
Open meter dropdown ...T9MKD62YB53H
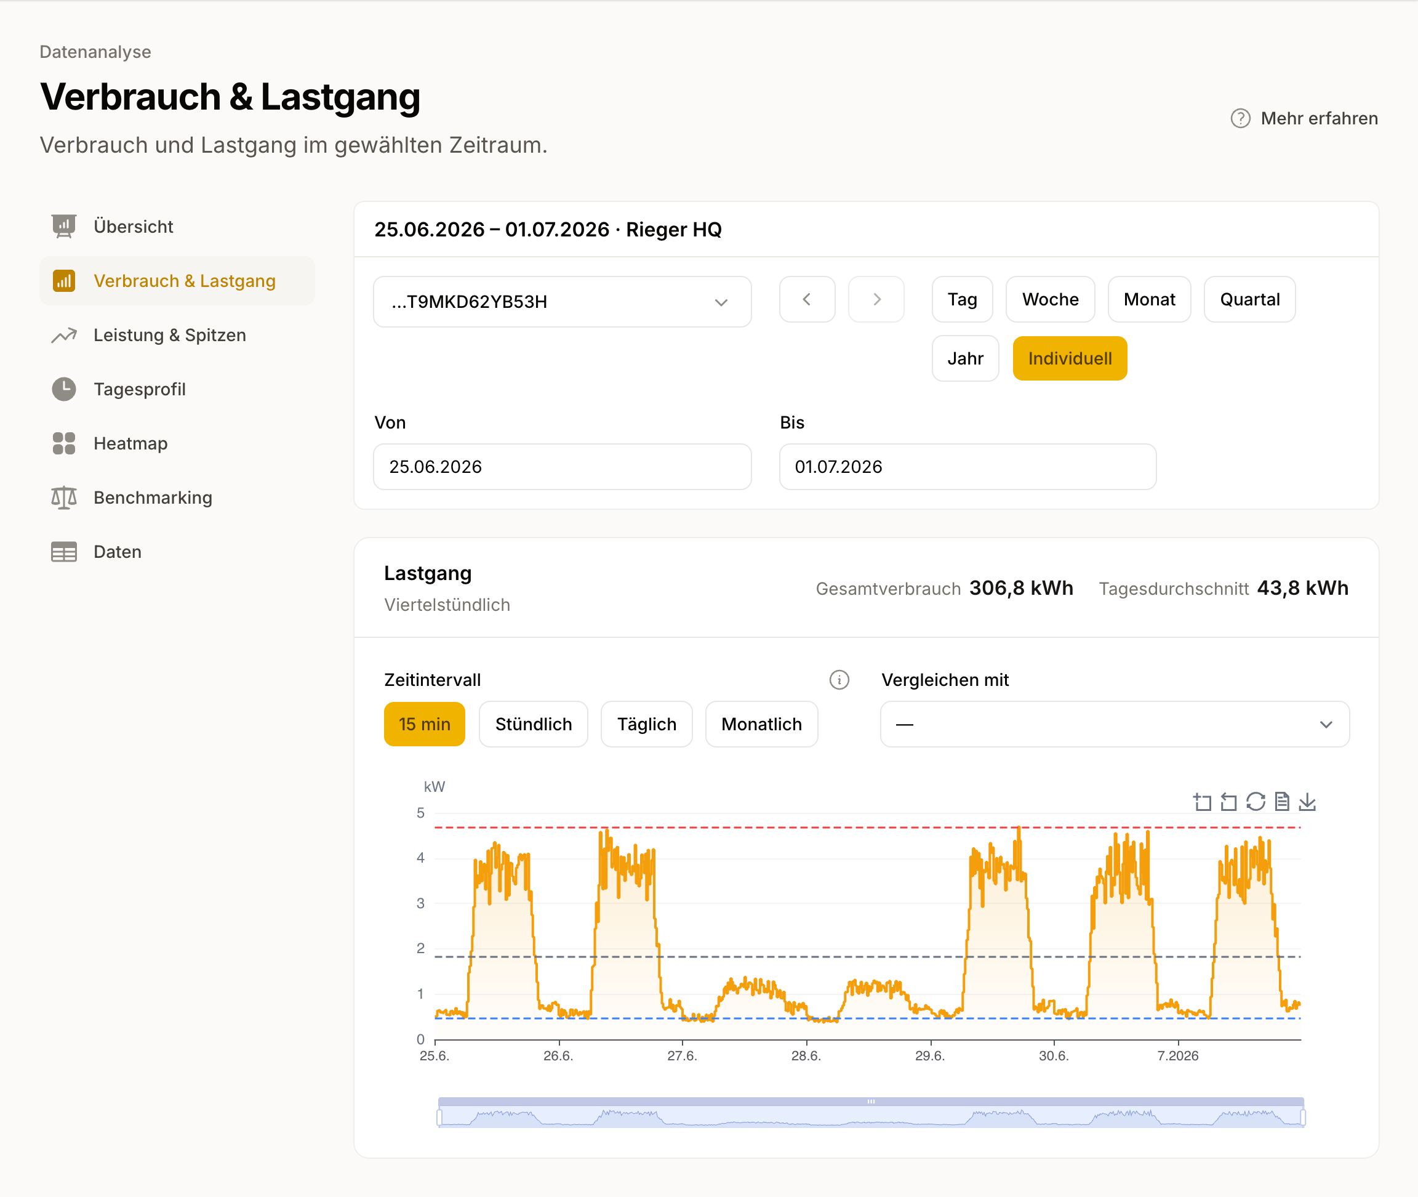click(562, 302)
